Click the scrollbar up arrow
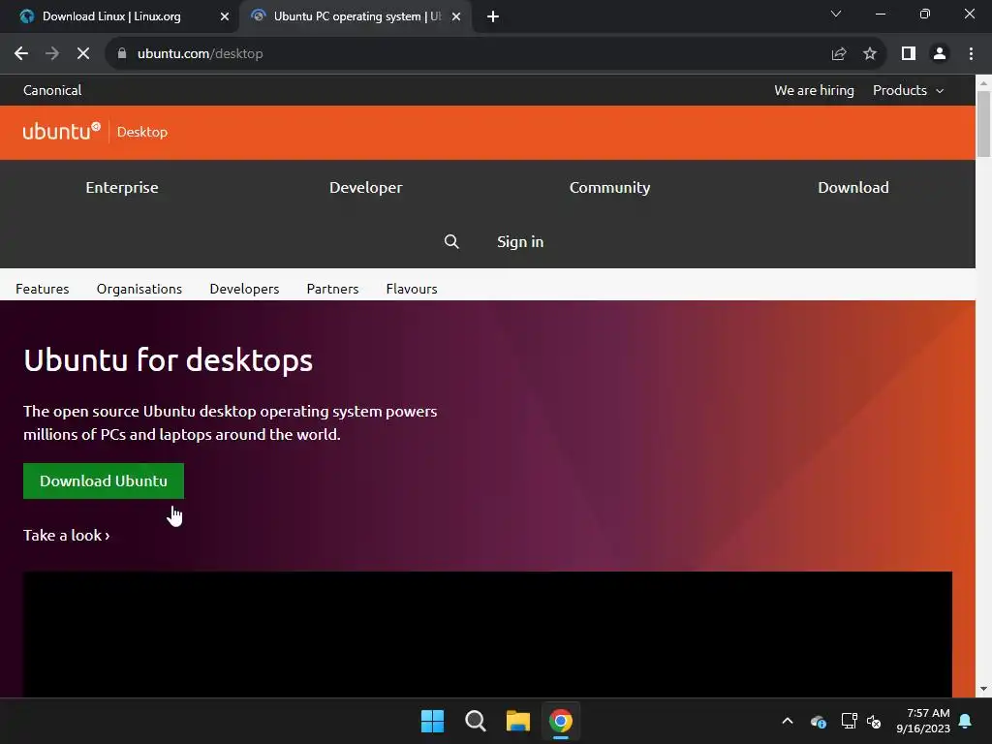 (x=983, y=82)
